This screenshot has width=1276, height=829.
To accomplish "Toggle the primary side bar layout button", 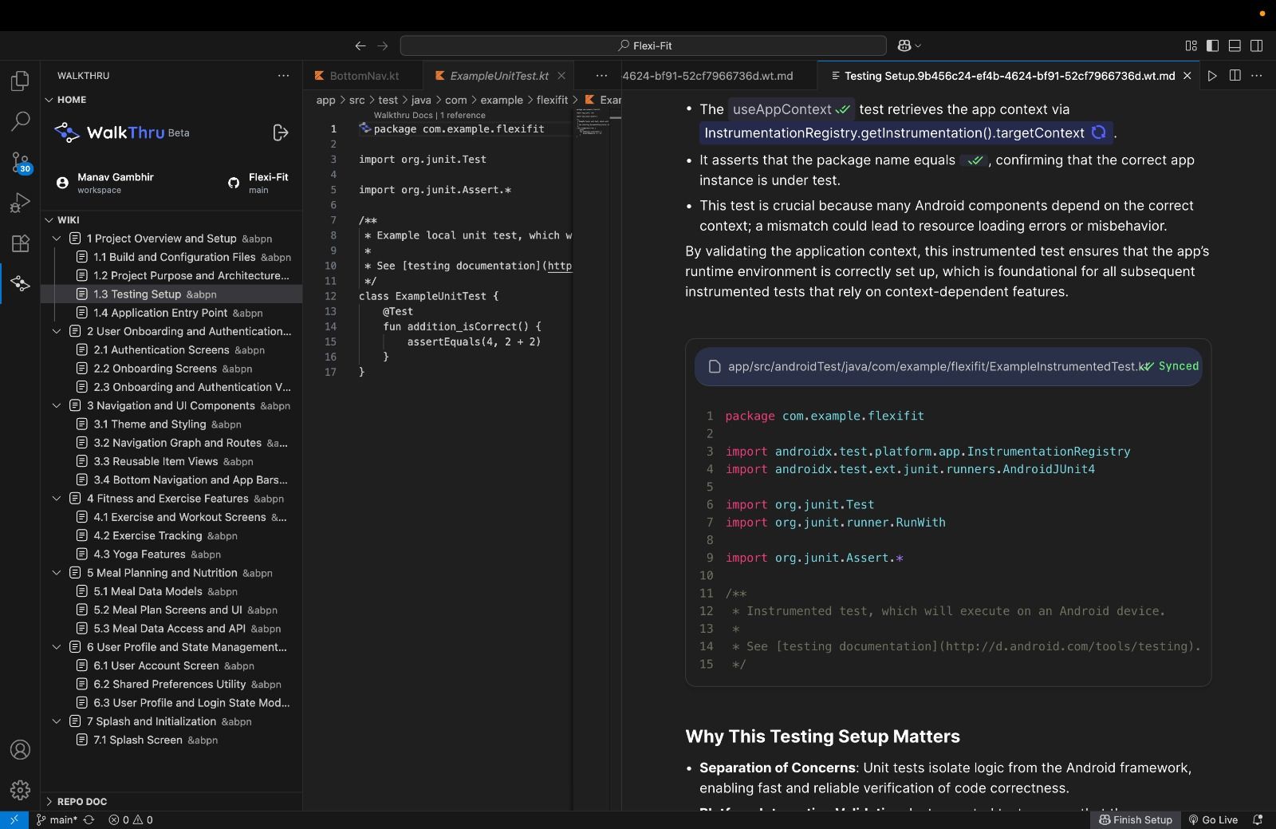I will click(1212, 45).
